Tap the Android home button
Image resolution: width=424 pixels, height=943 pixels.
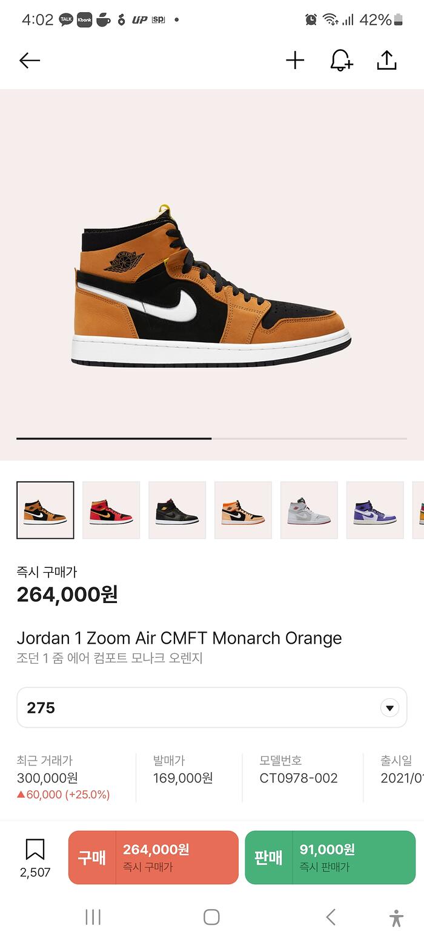click(211, 917)
